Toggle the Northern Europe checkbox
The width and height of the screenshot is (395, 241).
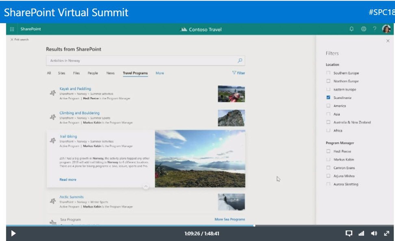[x=328, y=81]
